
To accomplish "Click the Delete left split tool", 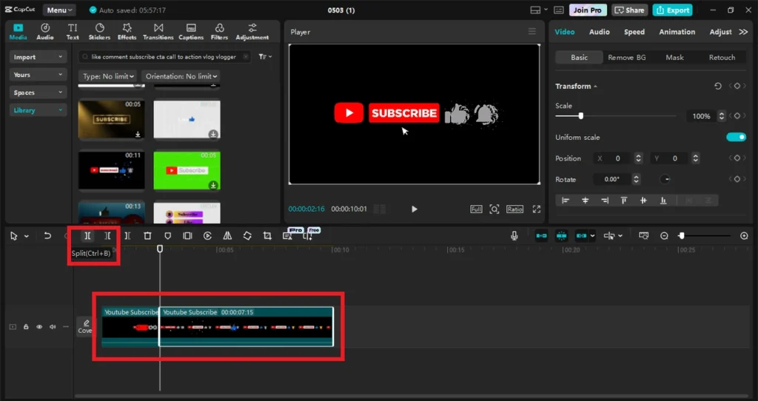I will pos(107,236).
